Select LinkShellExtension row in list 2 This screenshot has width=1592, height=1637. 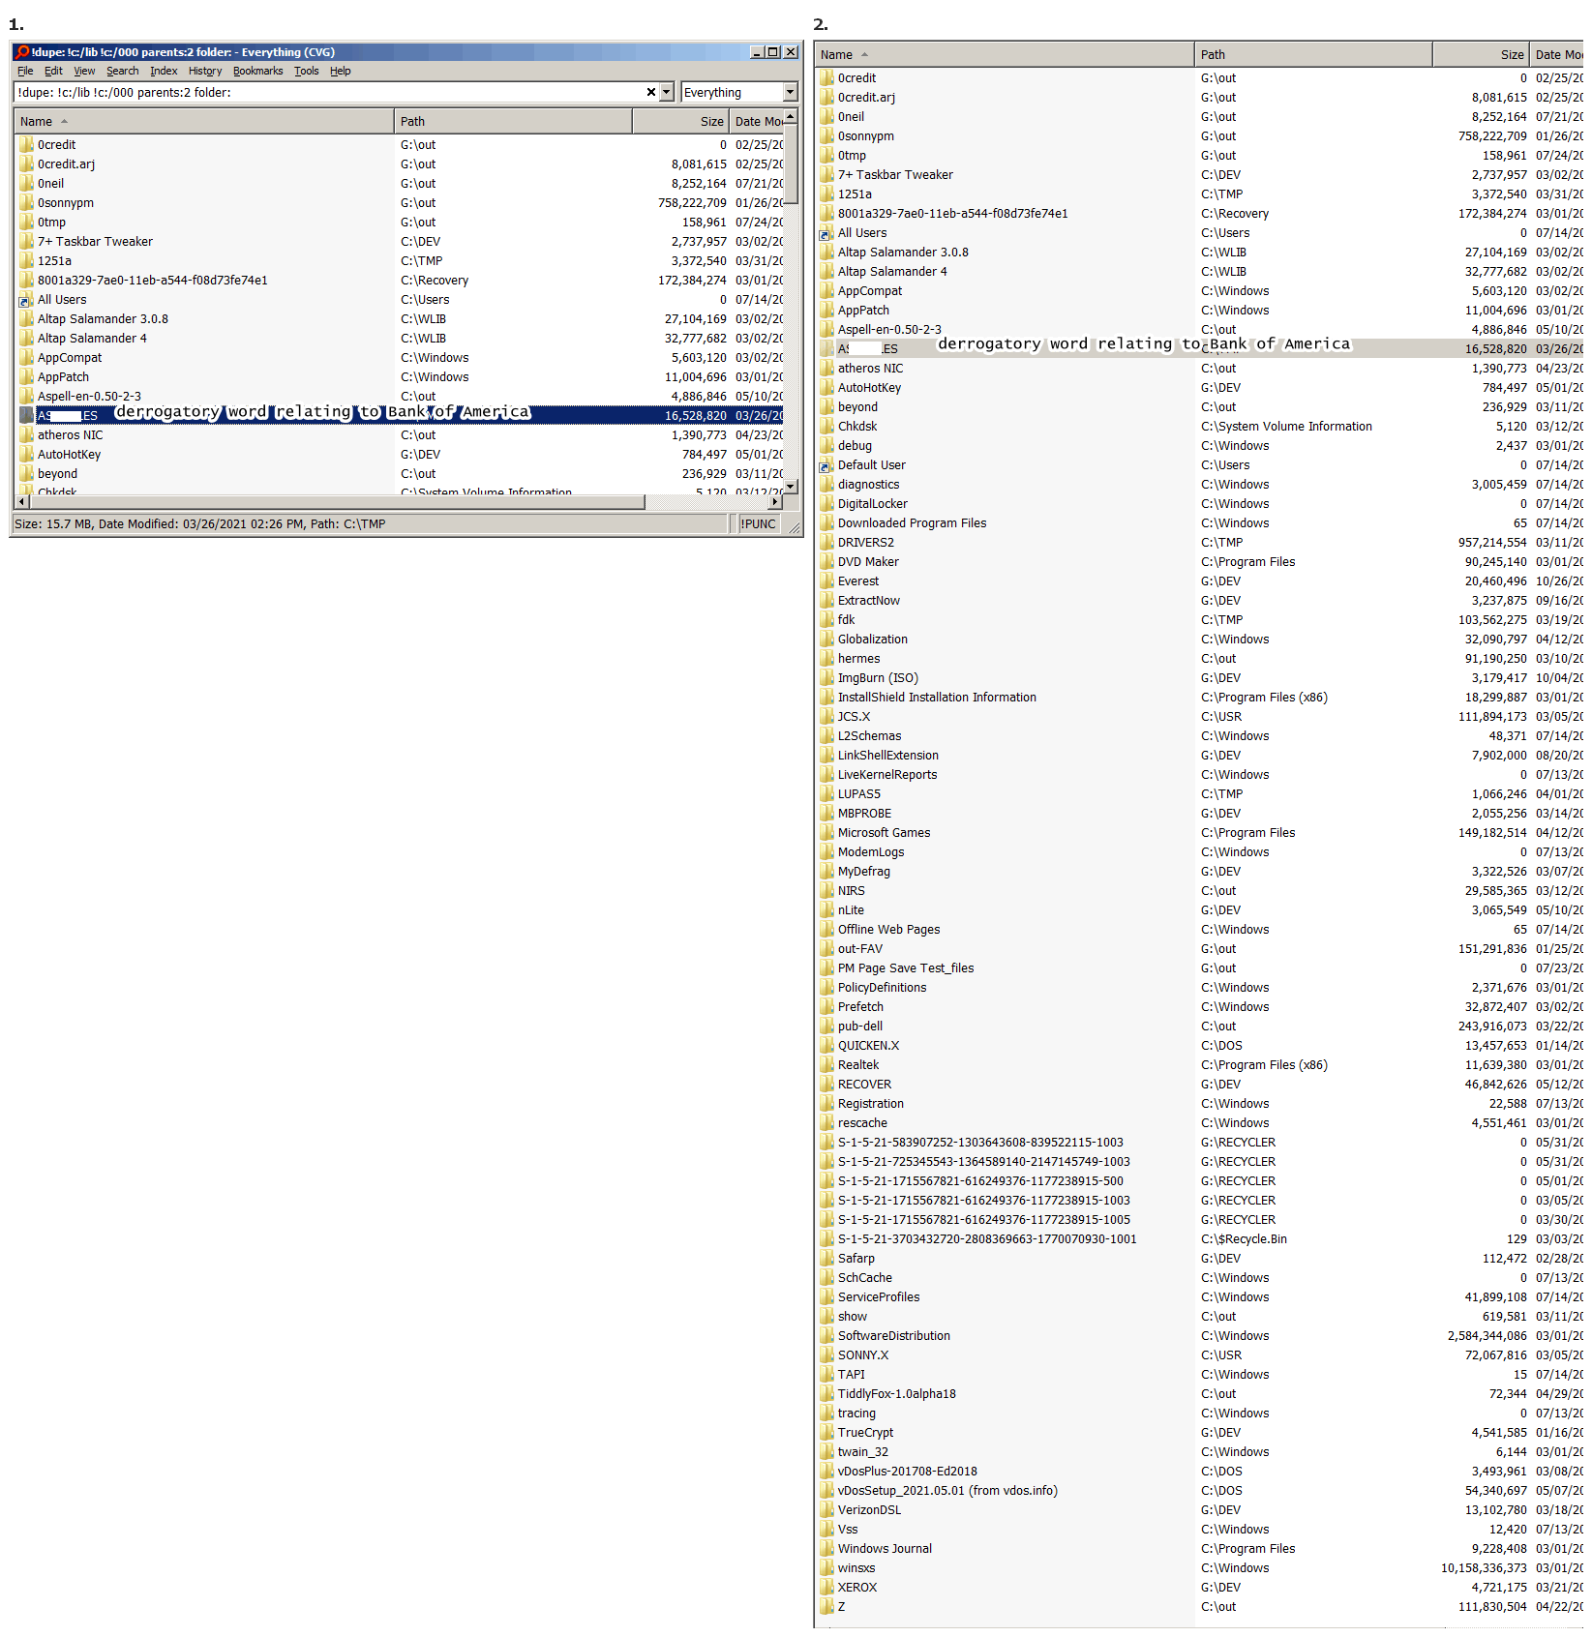point(1199,755)
